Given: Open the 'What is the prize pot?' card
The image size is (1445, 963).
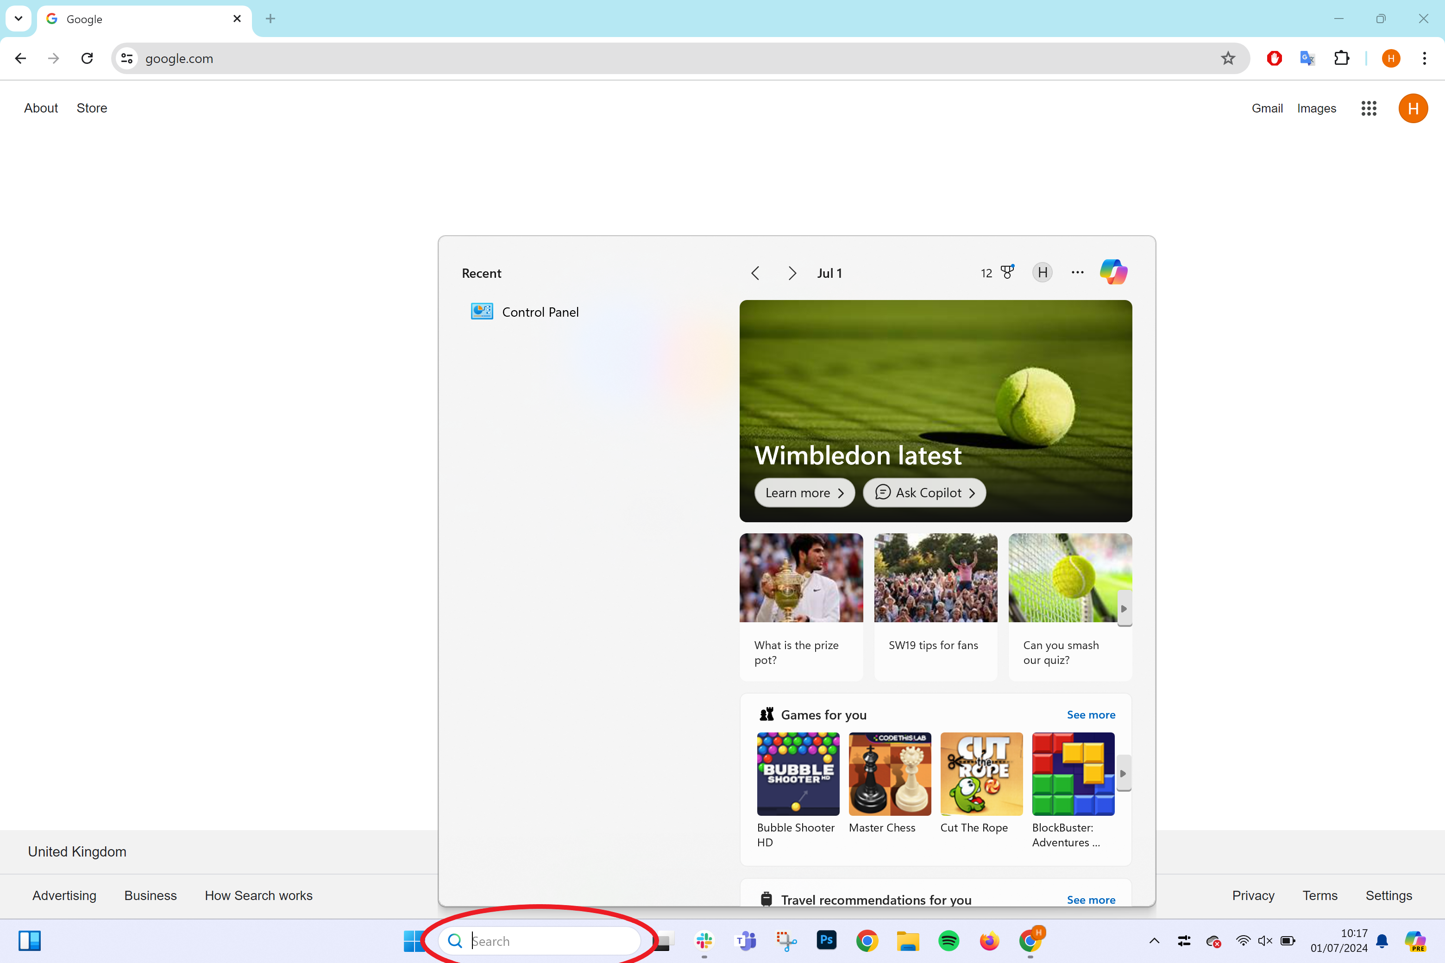Looking at the screenshot, I should tap(801, 607).
